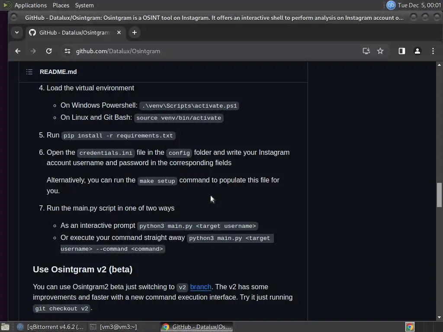The width and height of the screenshot is (443, 332).
Task: Click the make setup code text
Action: [x=157, y=181]
